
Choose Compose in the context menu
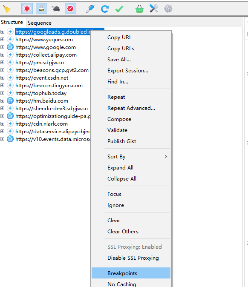tap(131, 119)
